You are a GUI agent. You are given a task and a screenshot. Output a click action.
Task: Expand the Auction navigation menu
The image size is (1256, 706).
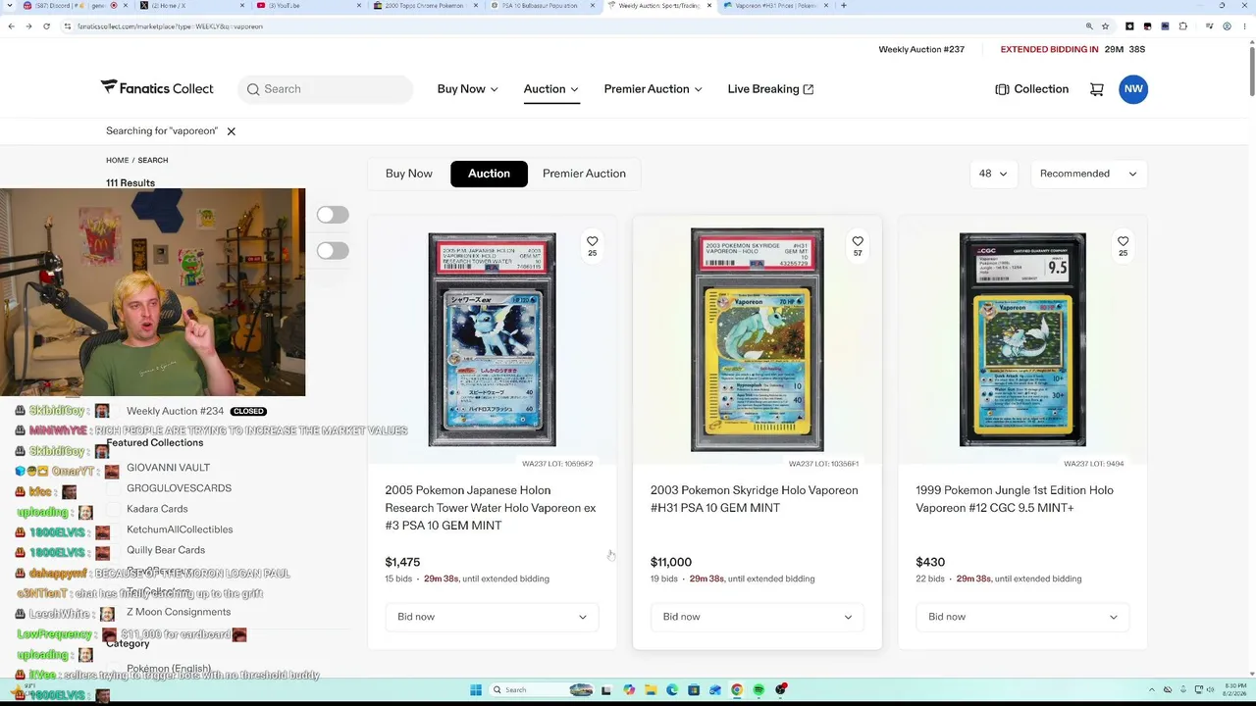coord(550,89)
